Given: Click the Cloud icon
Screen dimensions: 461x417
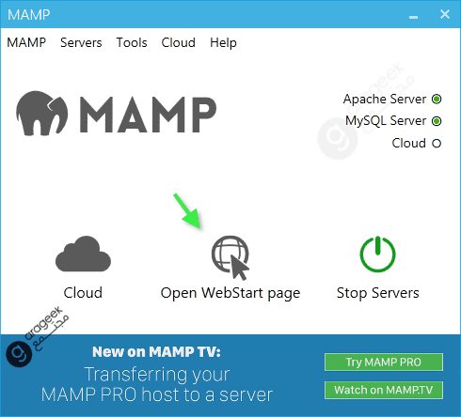Looking at the screenshot, I should coord(83,254).
